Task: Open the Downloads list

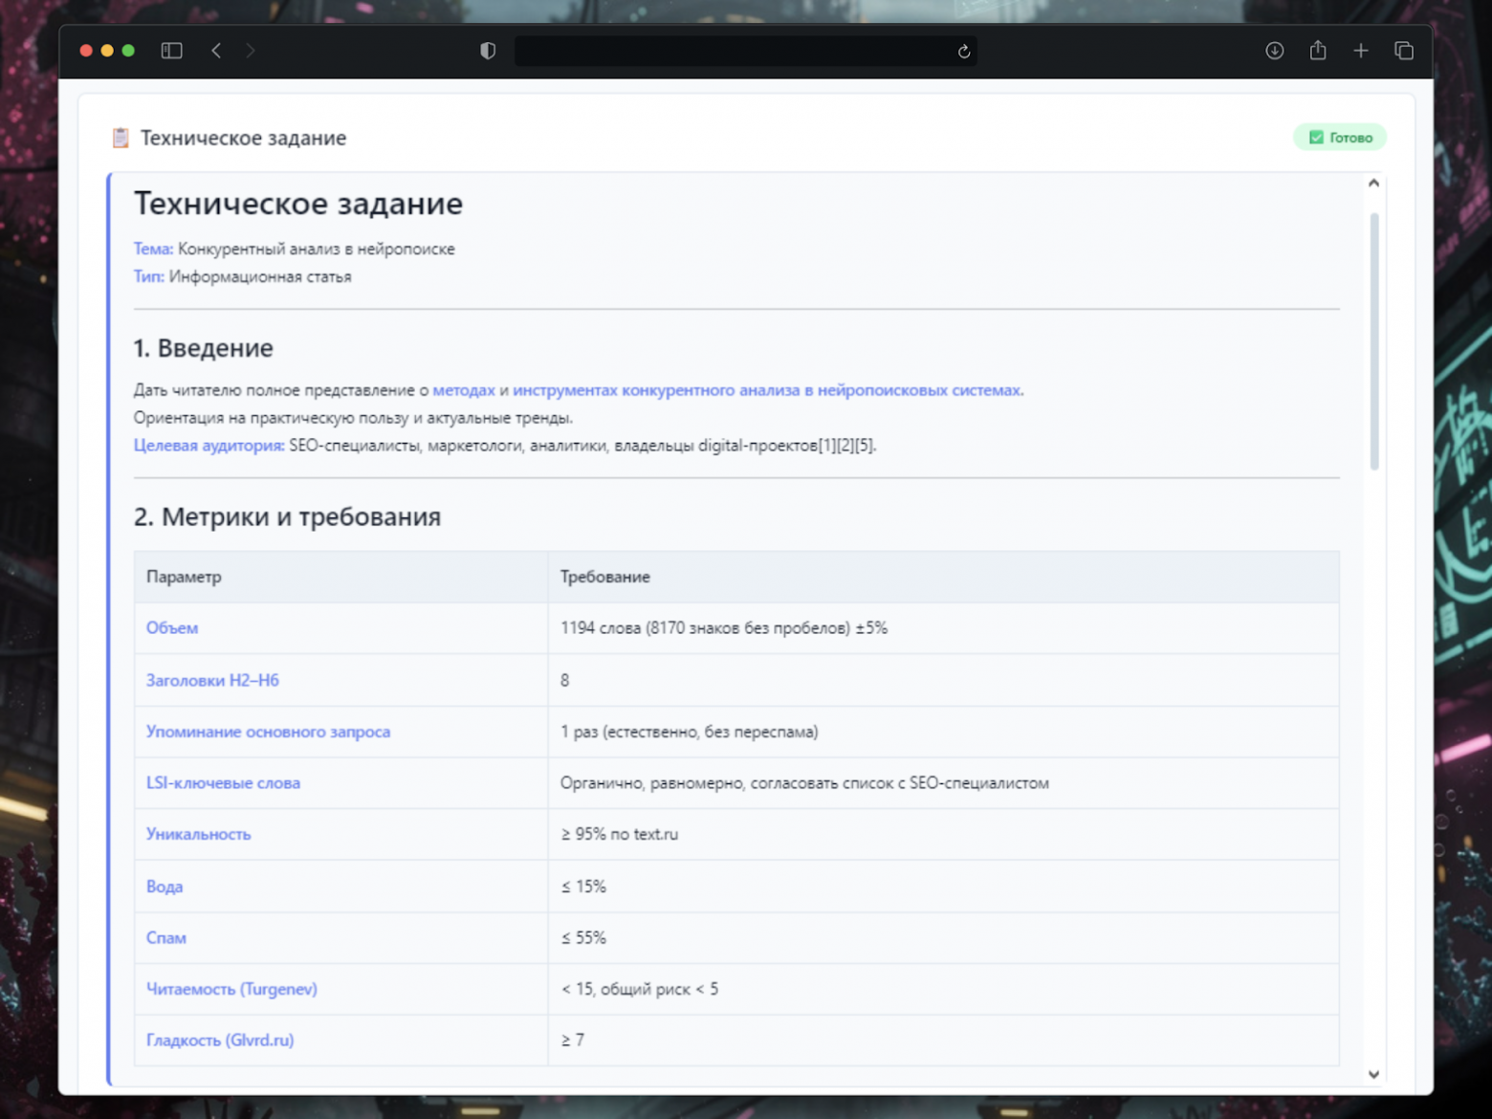Action: click(1274, 51)
